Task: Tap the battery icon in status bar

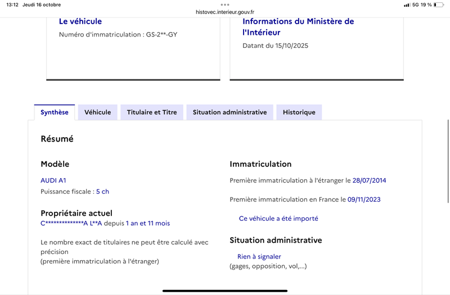Action: click(x=440, y=4)
